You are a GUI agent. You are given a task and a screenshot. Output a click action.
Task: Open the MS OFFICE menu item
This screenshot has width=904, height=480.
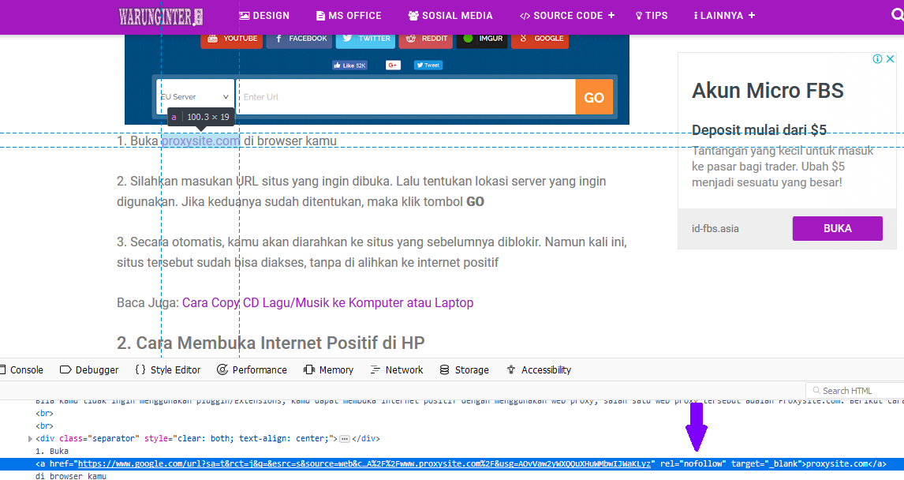click(349, 16)
